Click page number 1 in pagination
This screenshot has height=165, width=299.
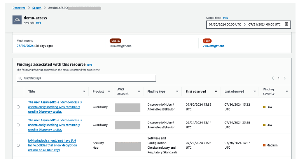coord(279,78)
